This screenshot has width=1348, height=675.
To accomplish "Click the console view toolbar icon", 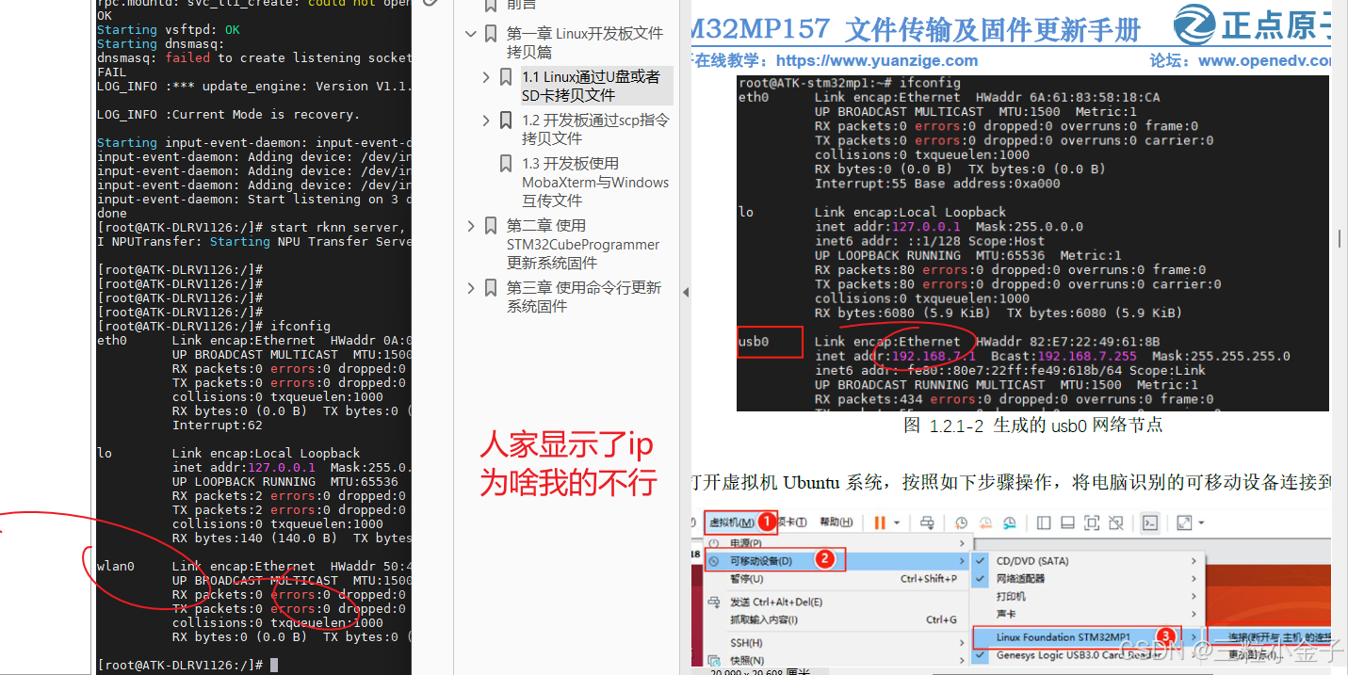I will point(1150,522).
